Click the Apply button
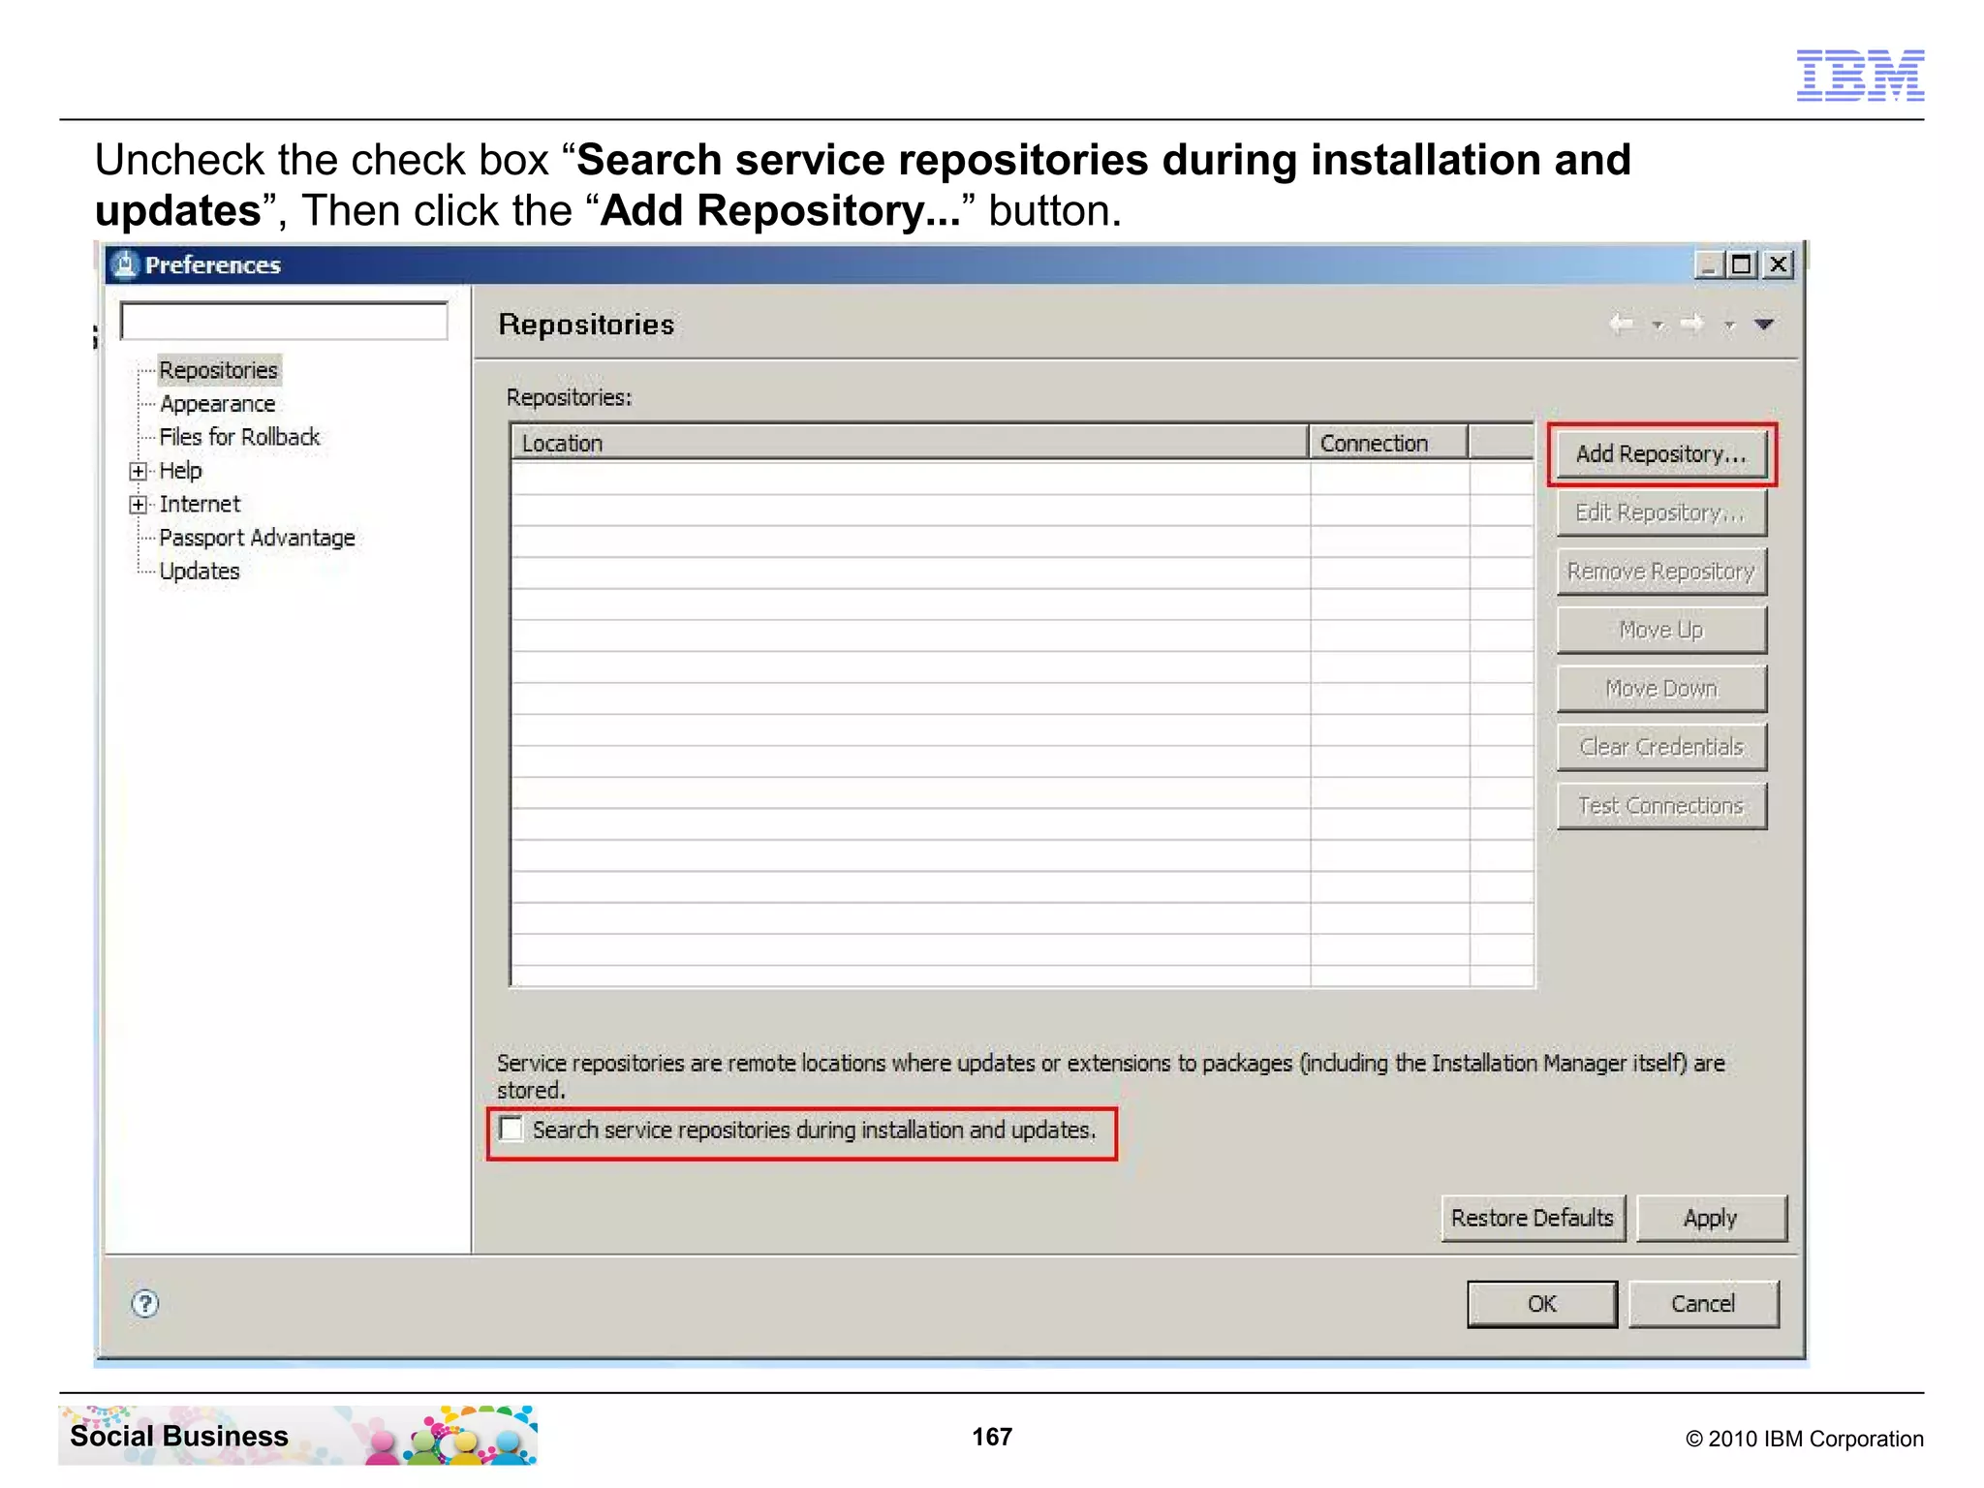This screenshot has width=1984, height=1488. pyautogui.click(x=1711, y=1218)
